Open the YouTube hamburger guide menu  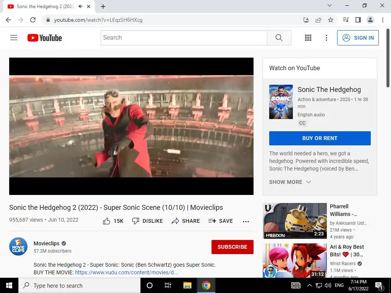click(x=14, y=38)
